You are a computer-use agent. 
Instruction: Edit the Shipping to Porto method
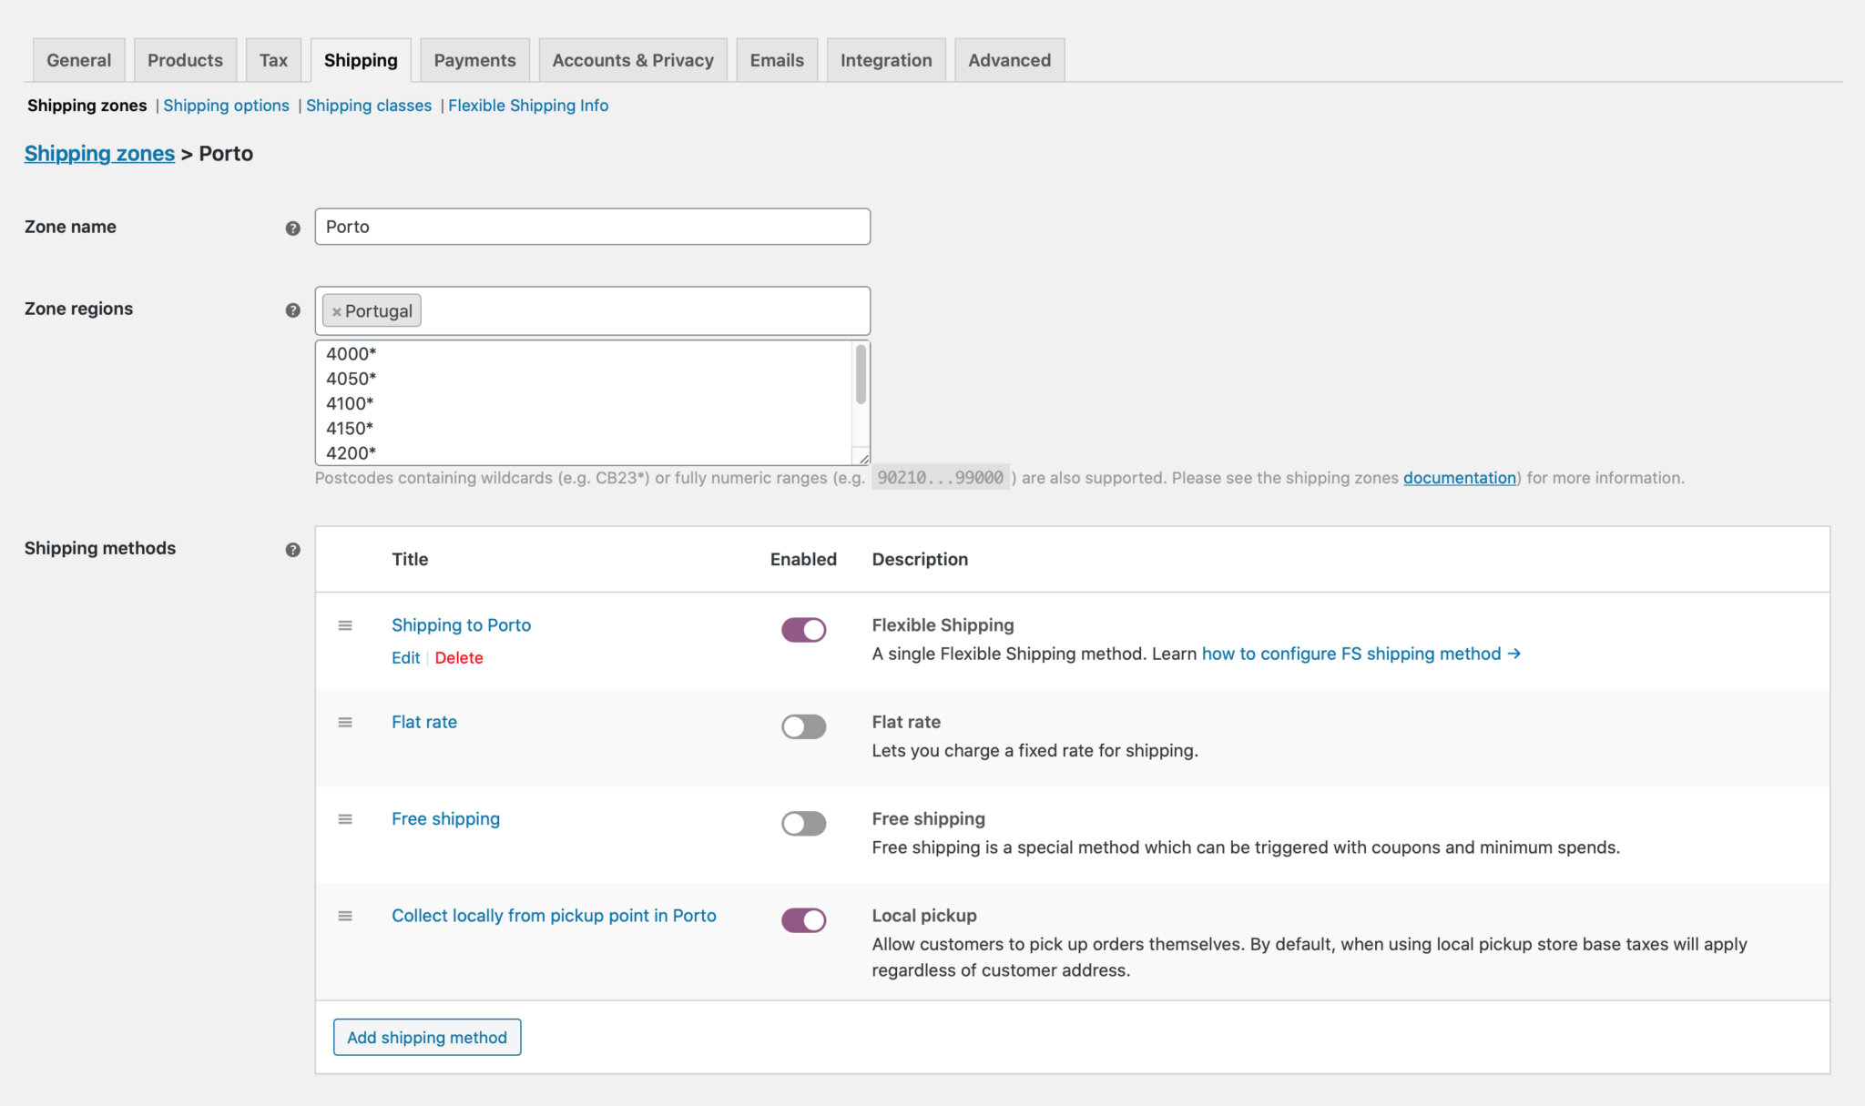click(x=405, y=657)
